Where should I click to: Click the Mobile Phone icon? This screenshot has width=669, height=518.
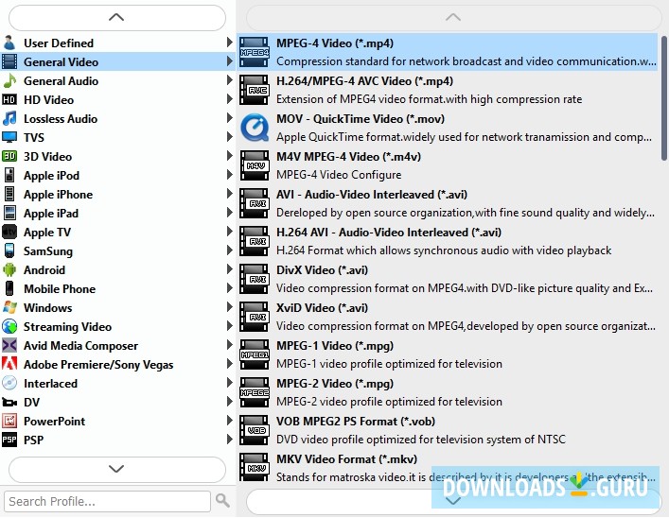pyautogui.click(x=9, y=288)
